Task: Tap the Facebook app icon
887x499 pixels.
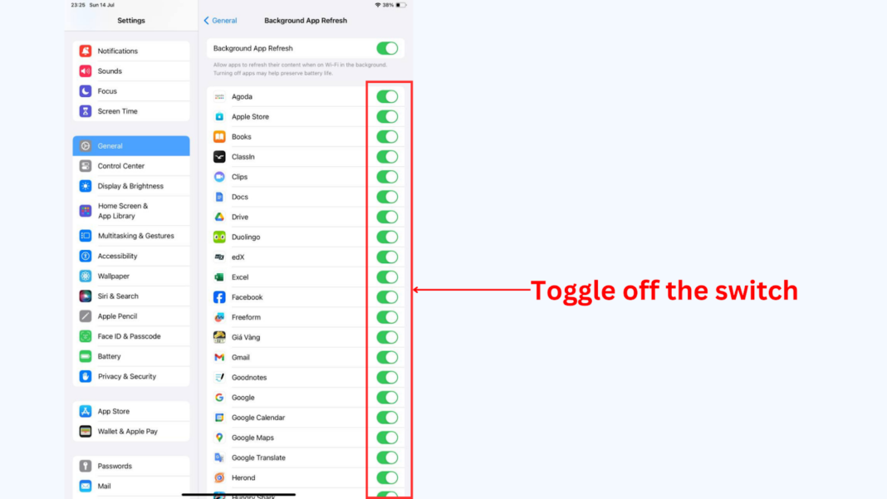Action: [219, 297]
